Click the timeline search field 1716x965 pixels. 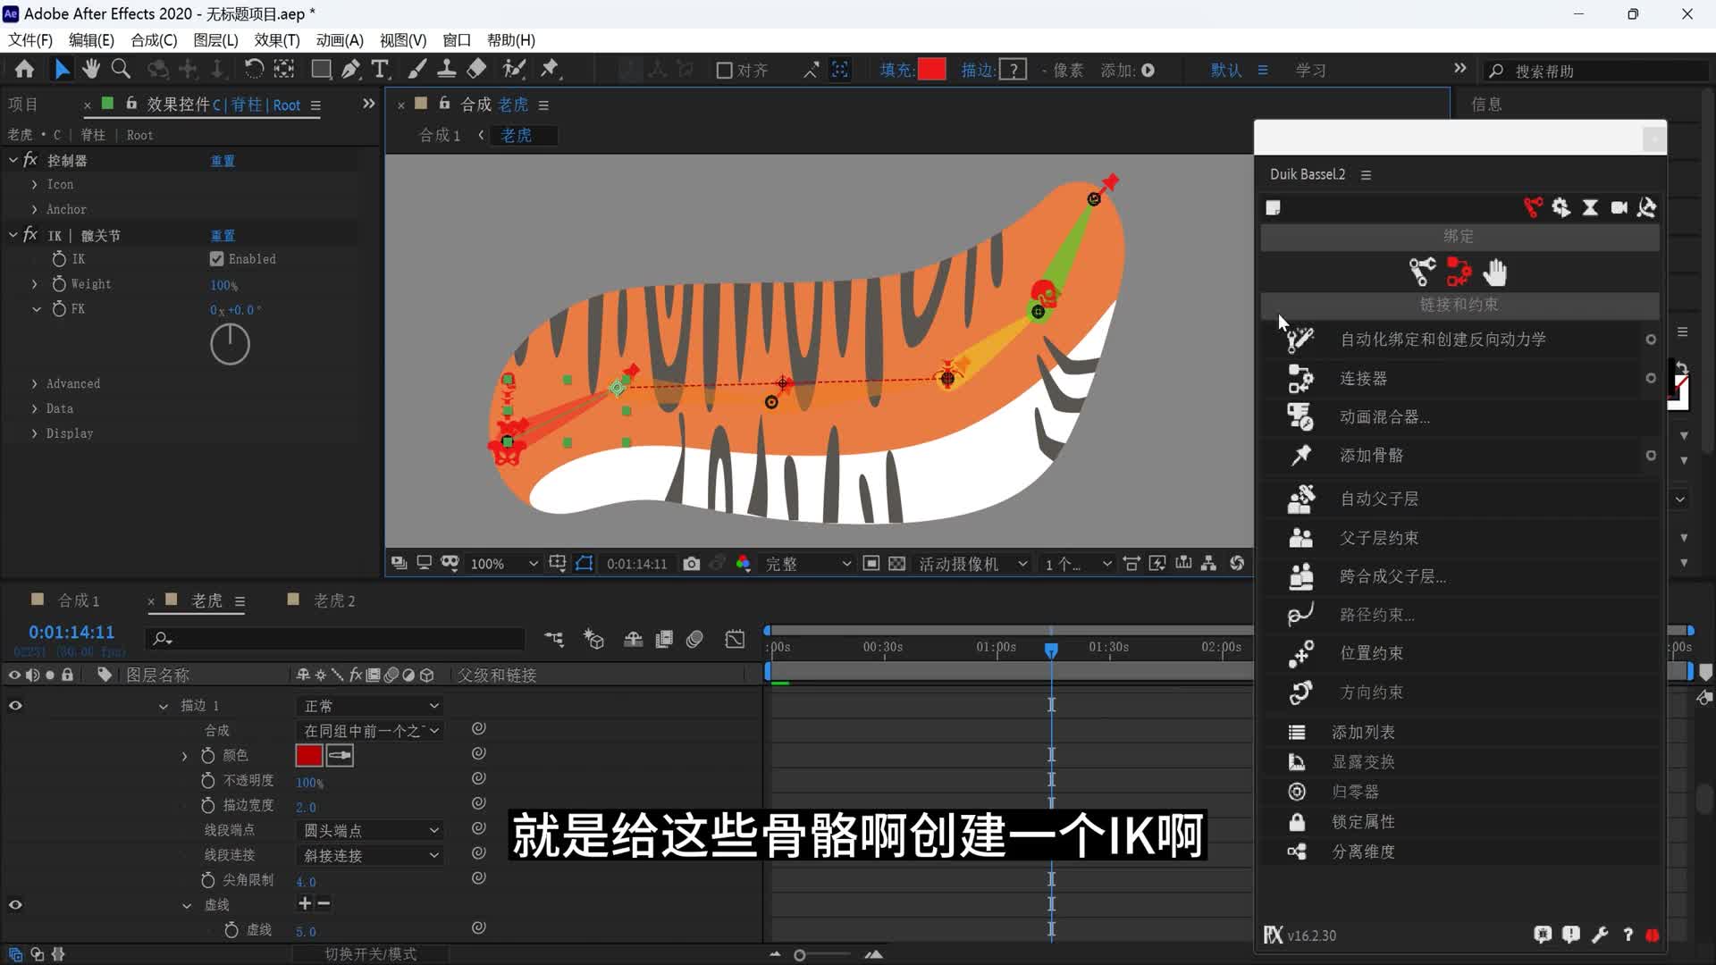[336, 638]
